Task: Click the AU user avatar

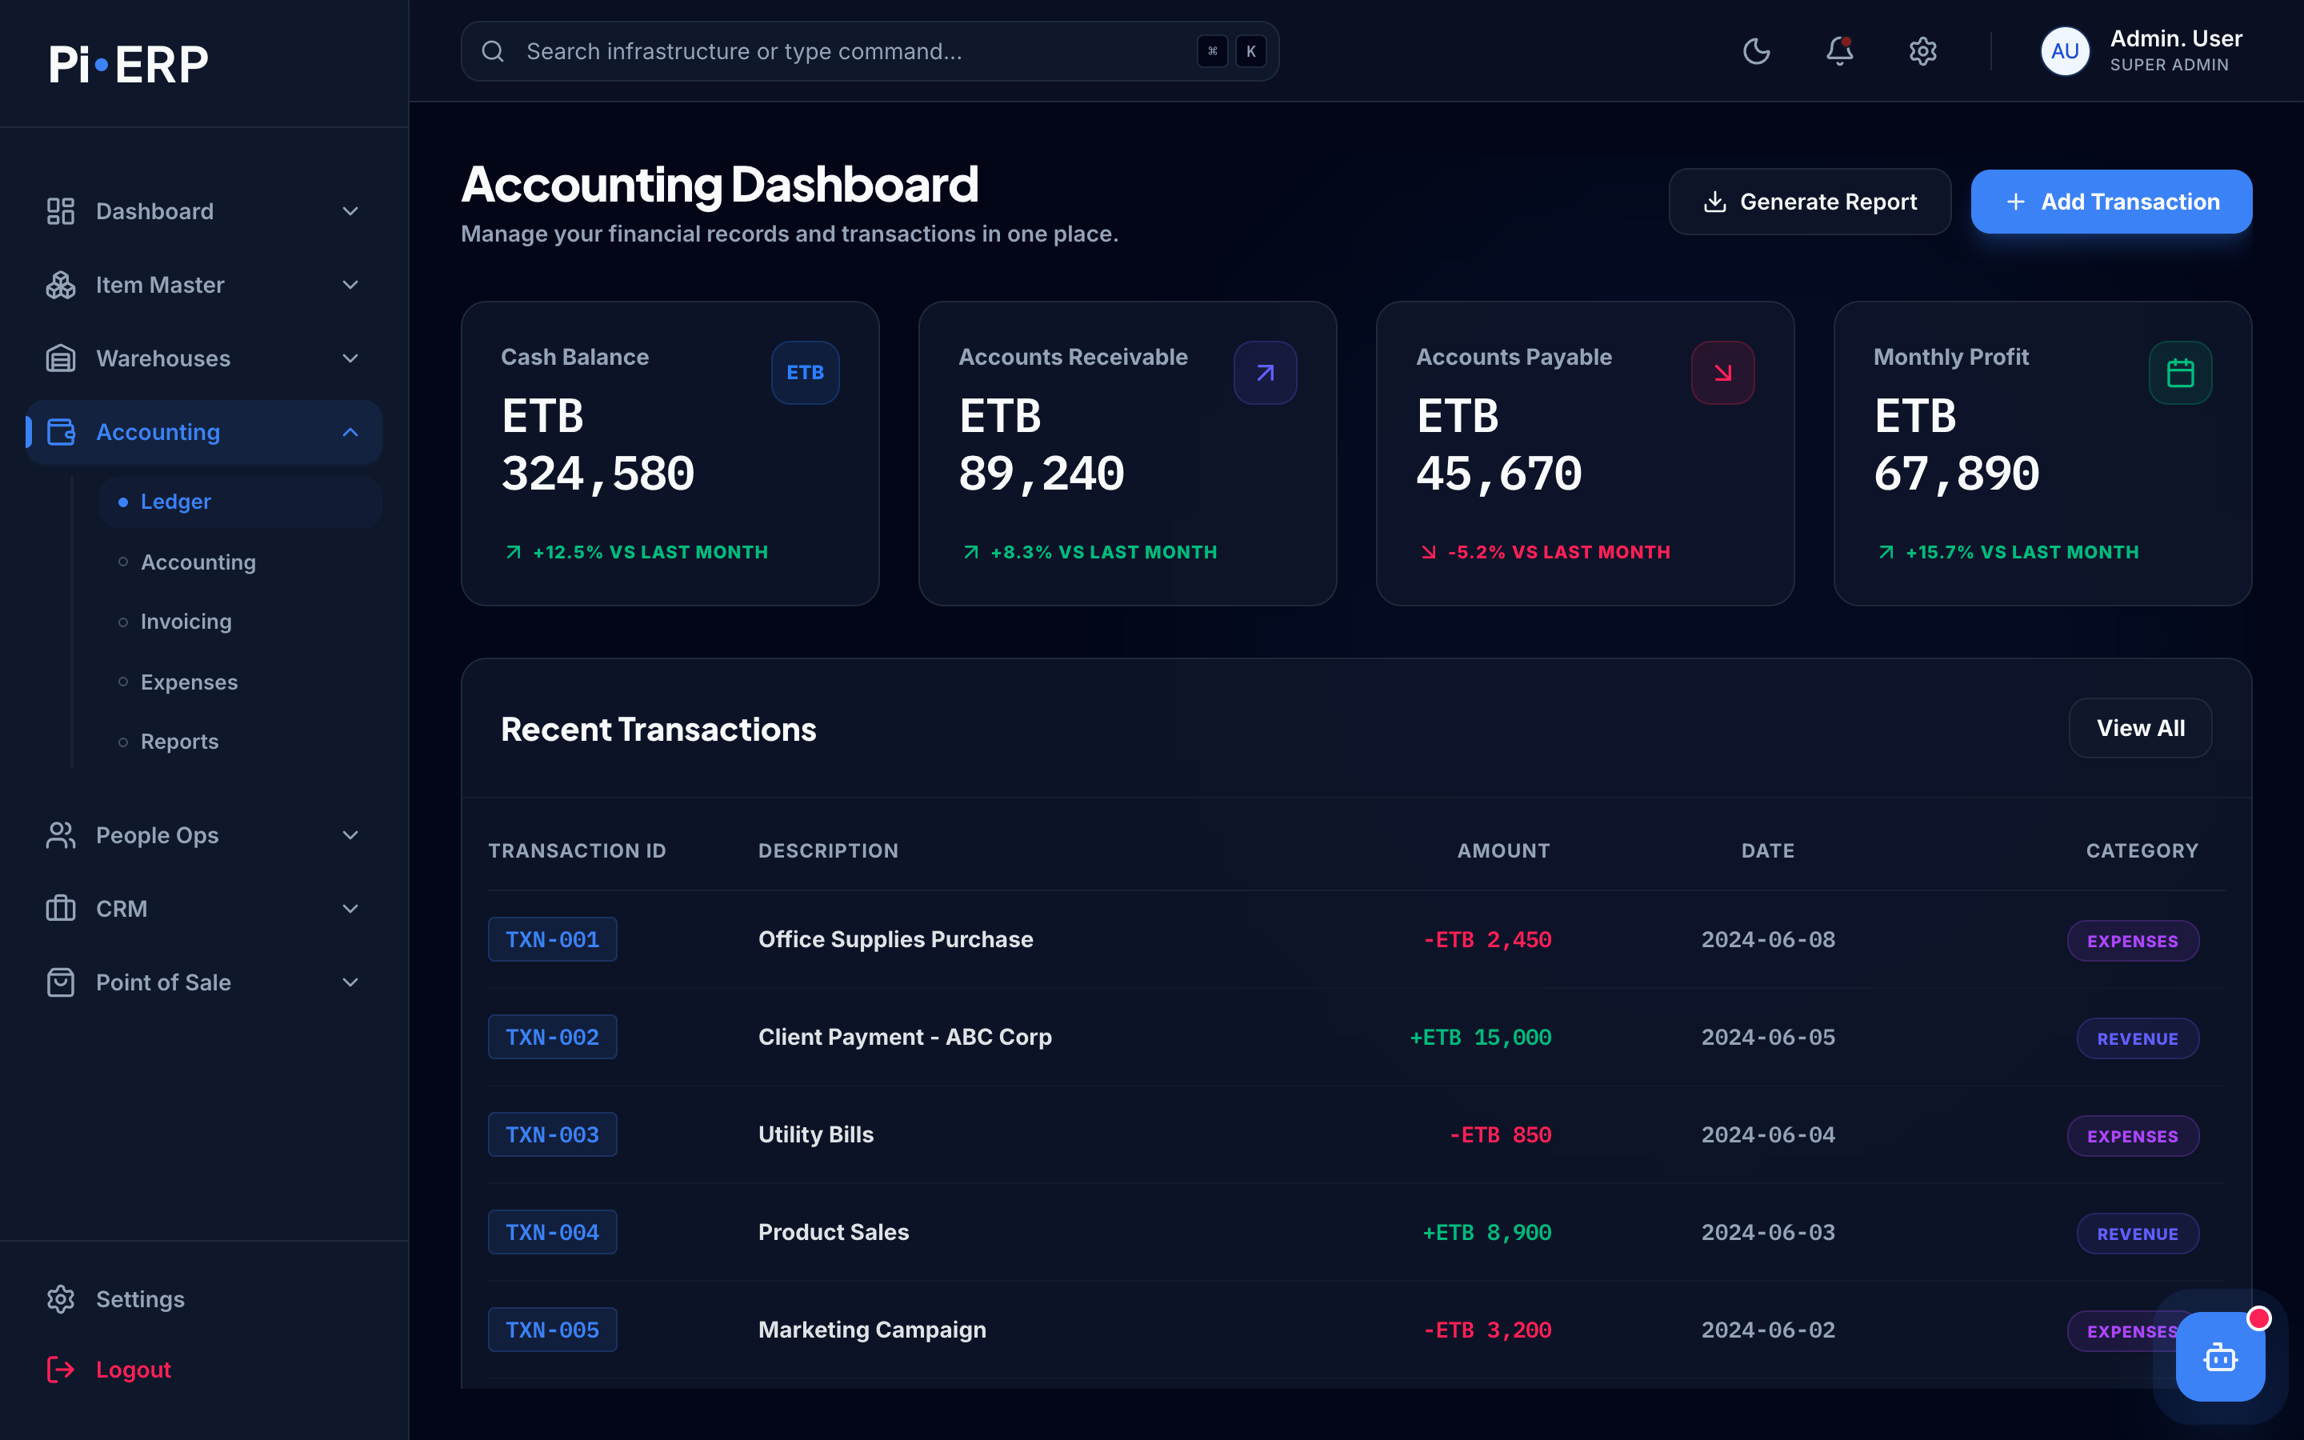Action: pos(2064,51)
